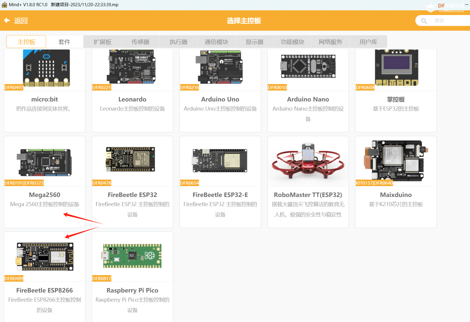Screen dimensions: 470x322
Task: Click the Arduino Uno title text
Action: pos(220,99)
